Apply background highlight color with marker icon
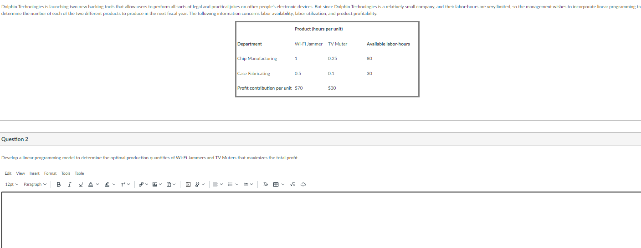 pyautogui.click(x=107, y=184)
